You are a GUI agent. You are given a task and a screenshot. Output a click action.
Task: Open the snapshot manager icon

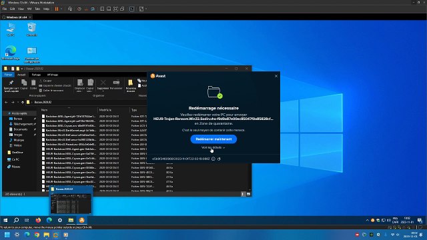click(93, 9)
